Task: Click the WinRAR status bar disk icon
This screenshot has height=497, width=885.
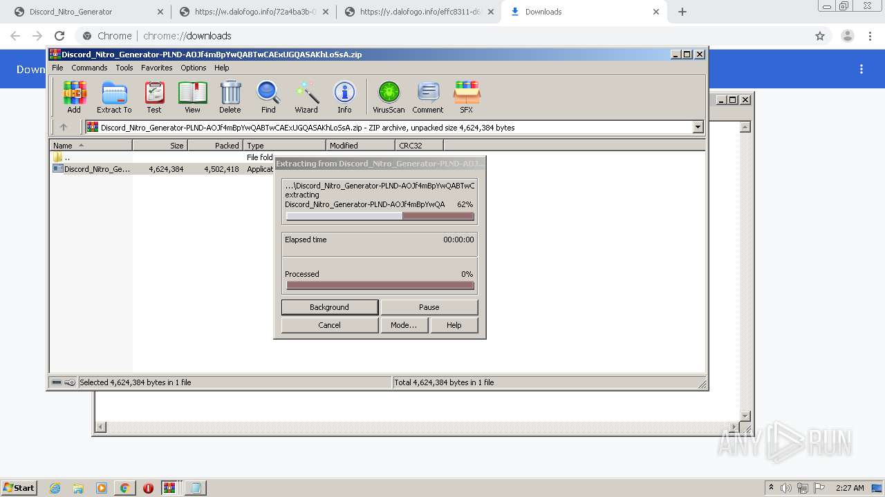Action: point(57,382)
